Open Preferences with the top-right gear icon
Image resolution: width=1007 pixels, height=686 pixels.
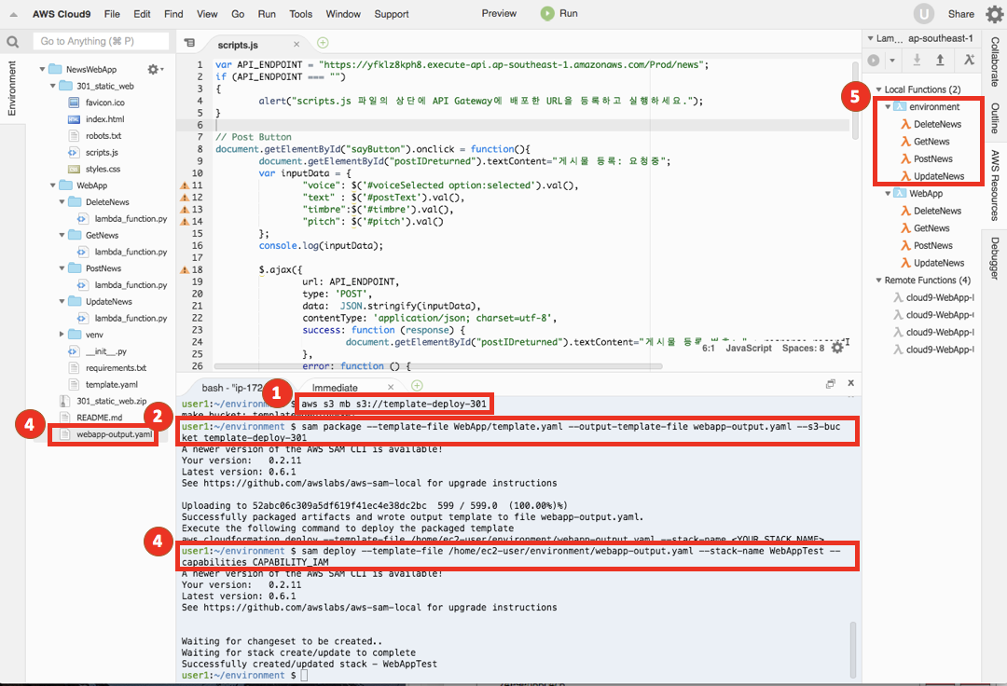[x=994, y=14]
